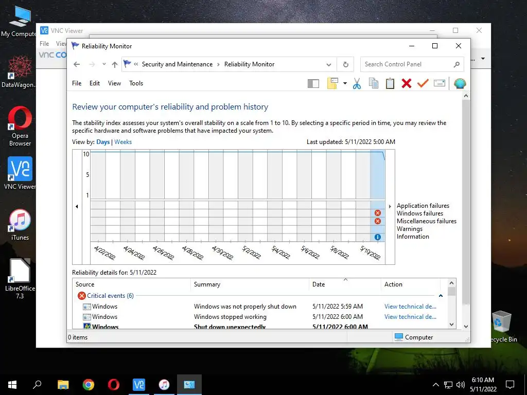Viewport: 527px width, 395px height.
Task: Click main window scrollbar down arrow
Action: tap(466, 326)
